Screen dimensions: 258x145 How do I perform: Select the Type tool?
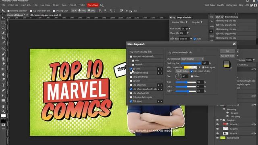(x=3, y=85)
